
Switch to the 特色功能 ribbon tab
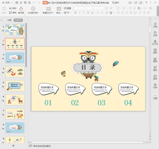105,3
